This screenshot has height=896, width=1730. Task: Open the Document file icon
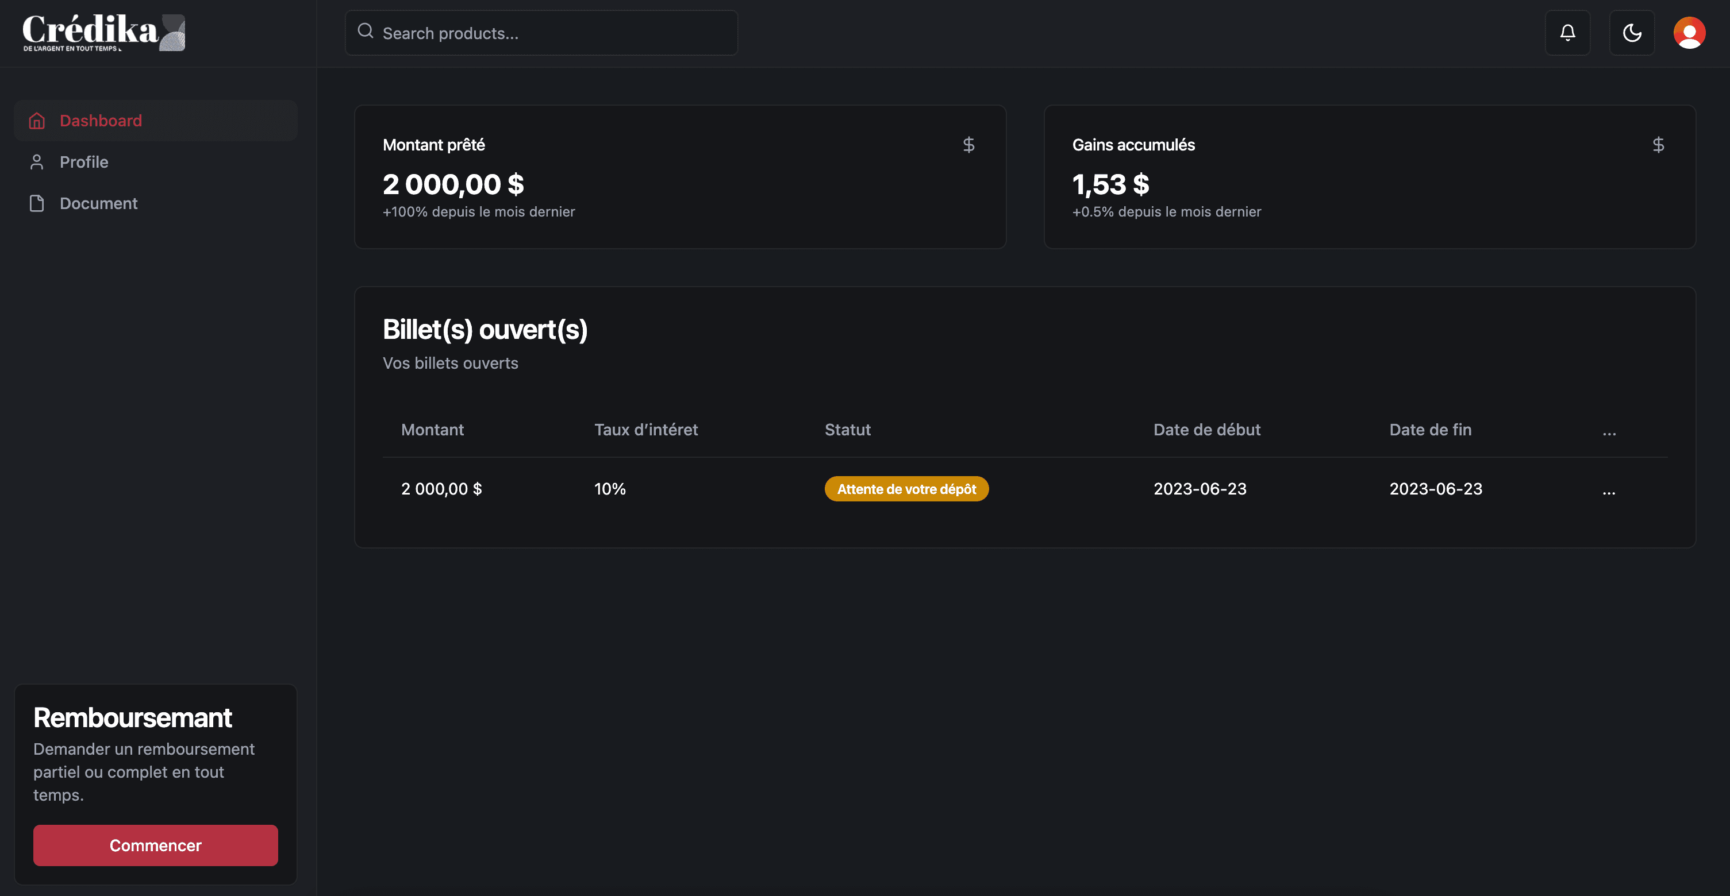coord(37,203)
